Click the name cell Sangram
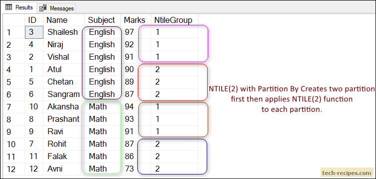The width and height of the screenshot is (376, 179). click(x=64, y=94)
